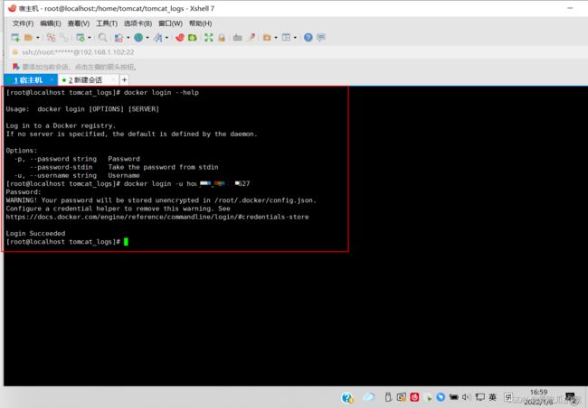
Task: Click the 'Login Succeeded' terminal line
Action: (x=35, y=233)
